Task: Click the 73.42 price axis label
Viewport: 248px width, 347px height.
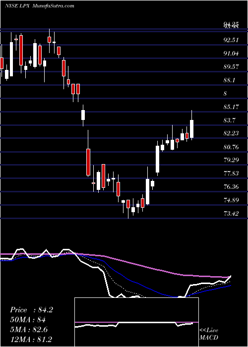Action: [x=231, y=214]
